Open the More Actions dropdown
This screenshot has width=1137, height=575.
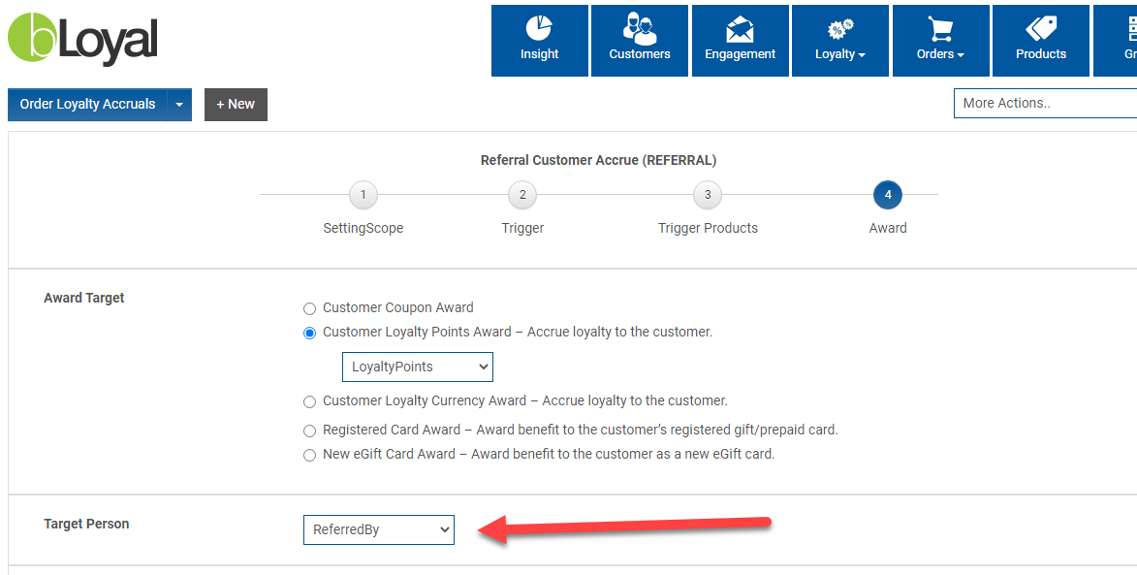[x=1045, y=103]
